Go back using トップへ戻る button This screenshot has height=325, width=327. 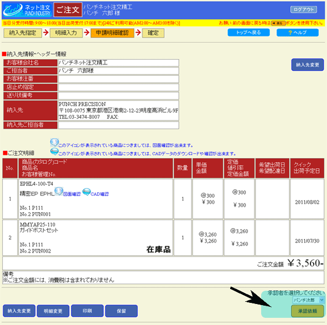coord(248,33)
